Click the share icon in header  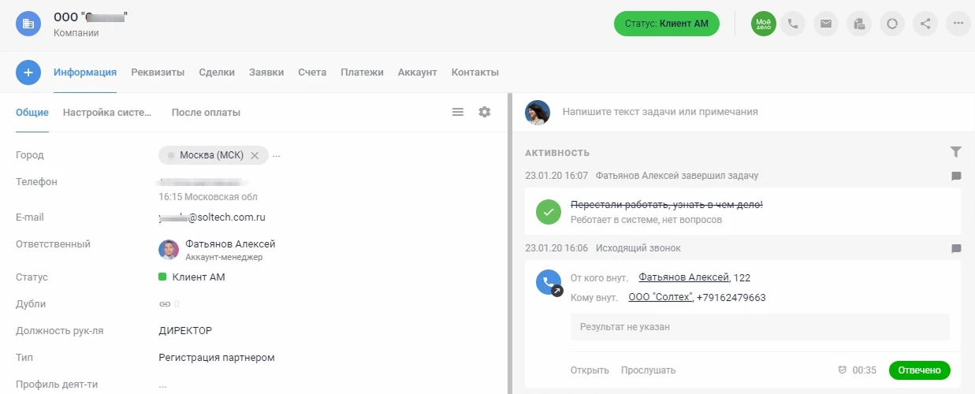click(925, 24)
